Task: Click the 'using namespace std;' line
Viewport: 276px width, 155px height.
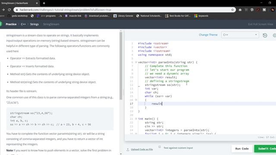Action: [x=155, y=55]
